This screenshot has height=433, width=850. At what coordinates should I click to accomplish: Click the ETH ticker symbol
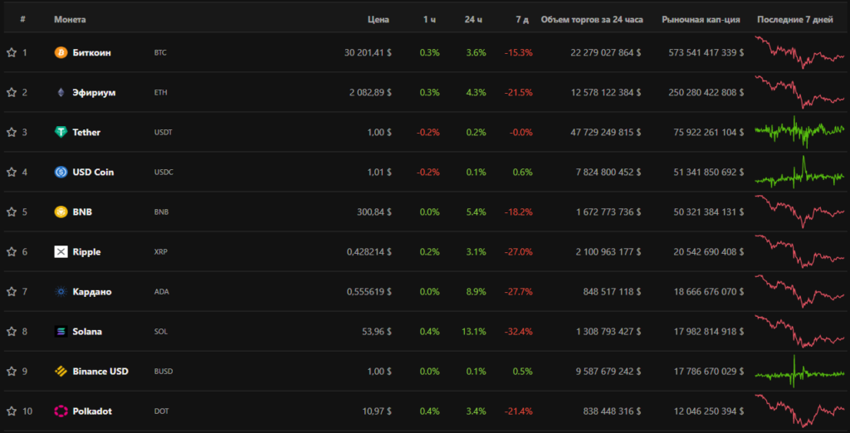(x=160, y=93)
